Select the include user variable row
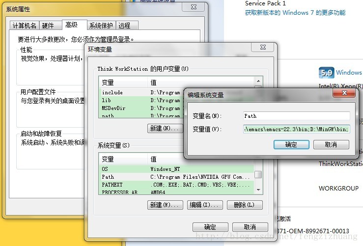The image size is (363, 246). 141,92
